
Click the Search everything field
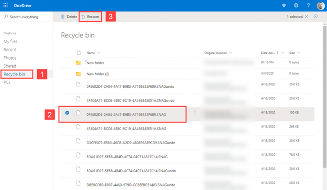coord(26,16)
